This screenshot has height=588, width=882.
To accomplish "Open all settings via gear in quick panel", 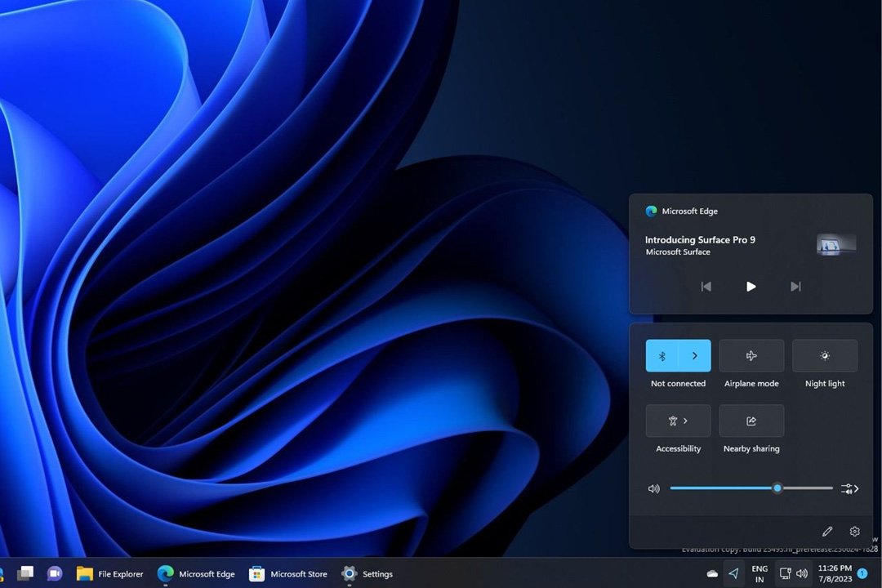I will [854, 531].
